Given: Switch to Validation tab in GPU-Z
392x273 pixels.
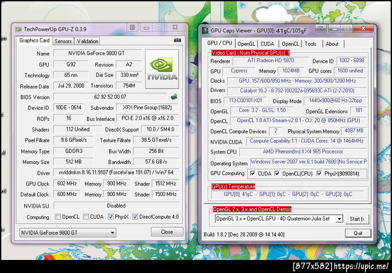Looking at the screenshot, I should [x=88, y=41].
